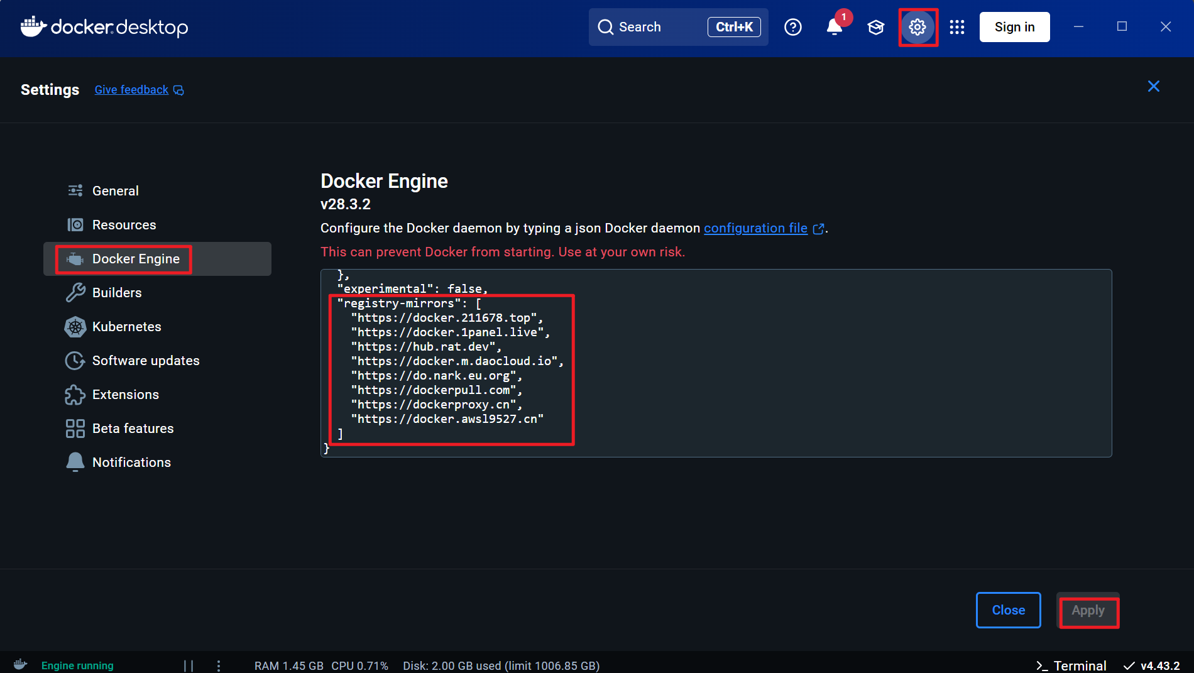Screen dimensions: 1194x673
Task: Open the help question mark icon
Action: click(x=793, y=27)
